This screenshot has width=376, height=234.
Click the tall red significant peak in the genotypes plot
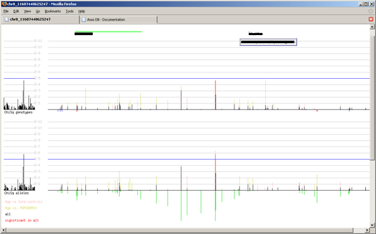[x=216, y=95]
